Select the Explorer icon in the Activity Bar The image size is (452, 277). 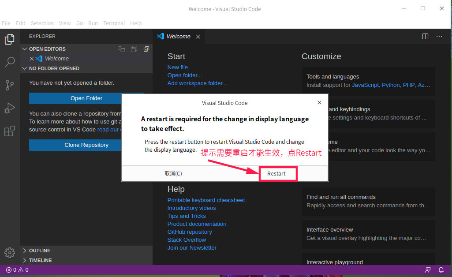coord(9,39)
